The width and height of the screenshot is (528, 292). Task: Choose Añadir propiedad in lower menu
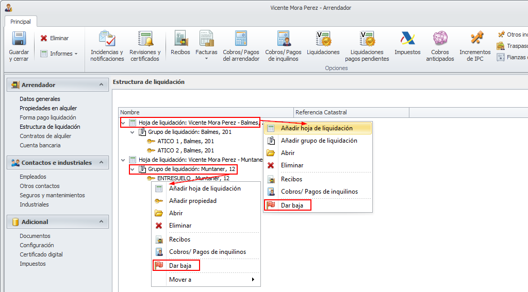click(206, 201)
